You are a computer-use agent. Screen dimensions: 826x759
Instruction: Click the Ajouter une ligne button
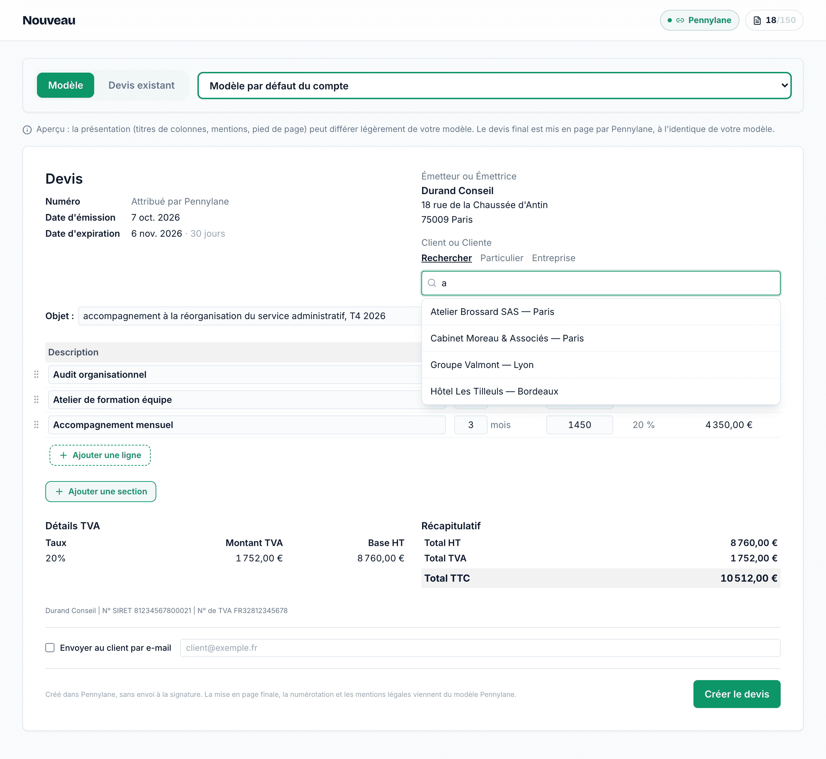click(100, 455)
